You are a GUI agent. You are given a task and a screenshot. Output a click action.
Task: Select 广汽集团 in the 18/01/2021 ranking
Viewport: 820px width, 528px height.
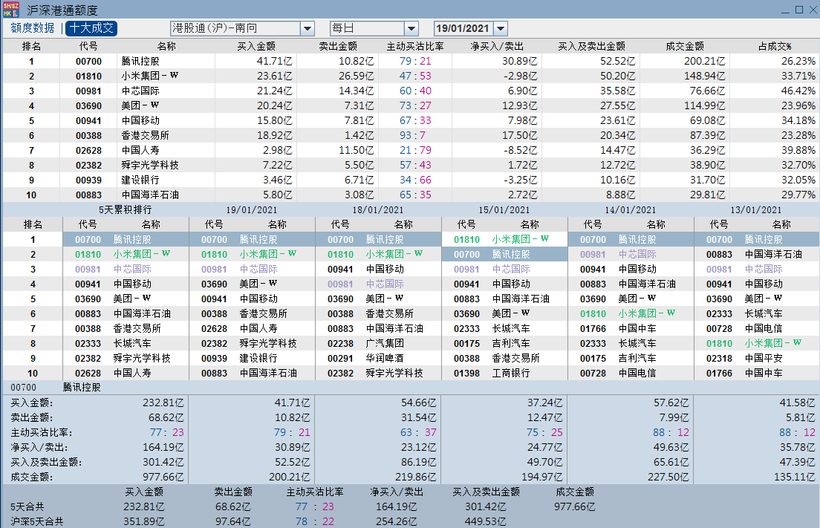385,344
